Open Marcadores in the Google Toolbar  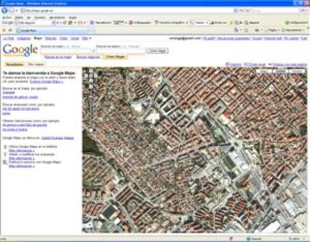[101, 23]
